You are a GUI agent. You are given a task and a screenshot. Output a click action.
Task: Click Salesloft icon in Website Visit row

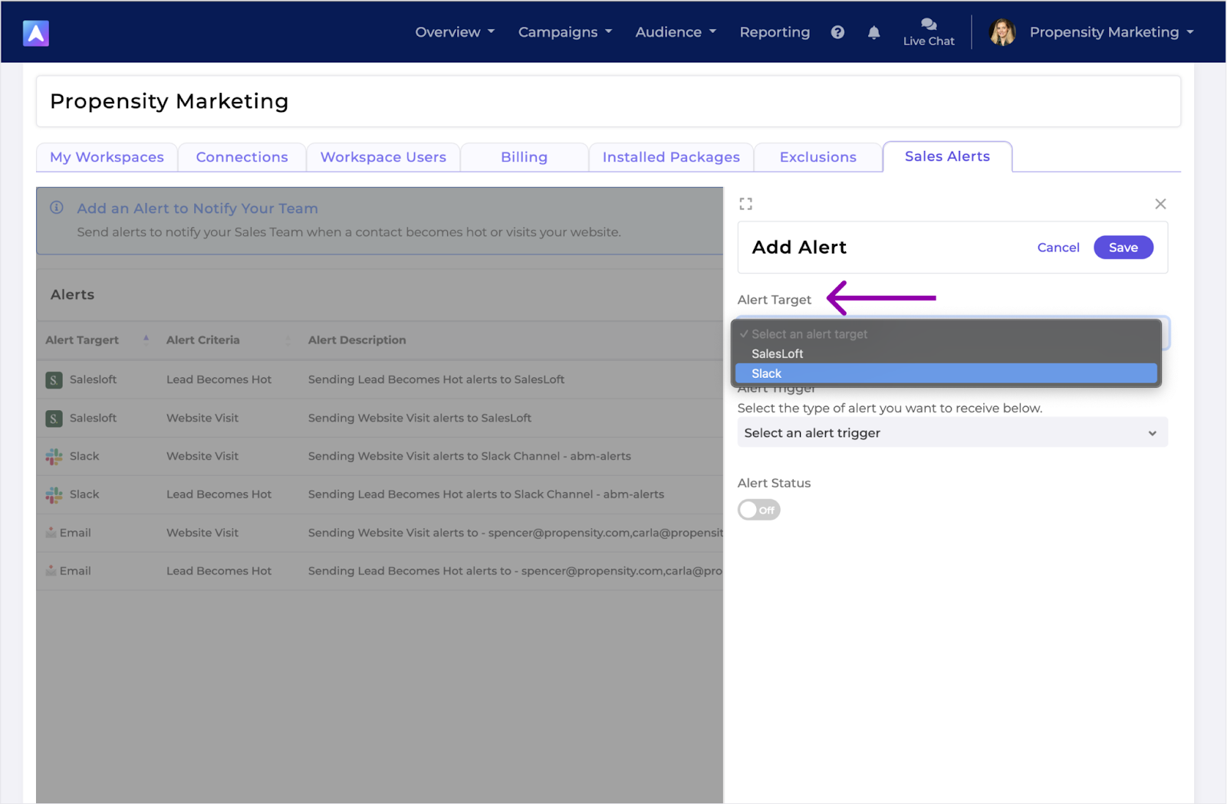tap(54, 418)
